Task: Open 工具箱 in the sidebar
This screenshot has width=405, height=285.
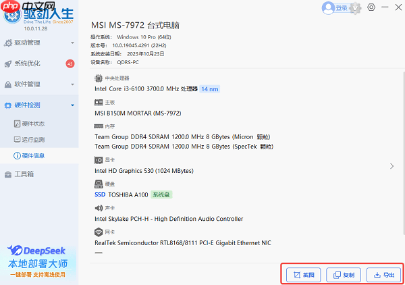Action: pyautogui.click(x=39, y=174)
